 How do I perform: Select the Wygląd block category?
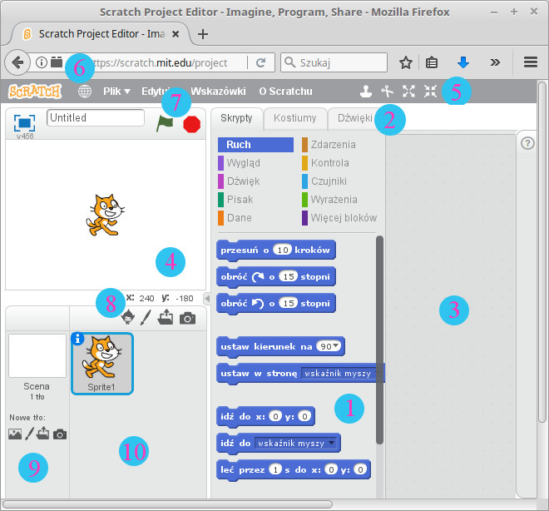click(243, 163)
